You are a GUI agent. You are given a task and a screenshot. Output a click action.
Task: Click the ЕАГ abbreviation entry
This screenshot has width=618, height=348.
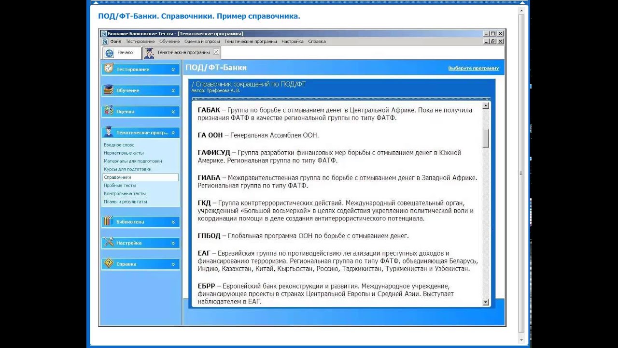point(338,261)
